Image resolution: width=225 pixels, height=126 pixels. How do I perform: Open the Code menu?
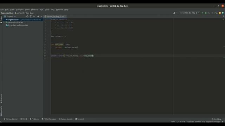coord(27,9)
